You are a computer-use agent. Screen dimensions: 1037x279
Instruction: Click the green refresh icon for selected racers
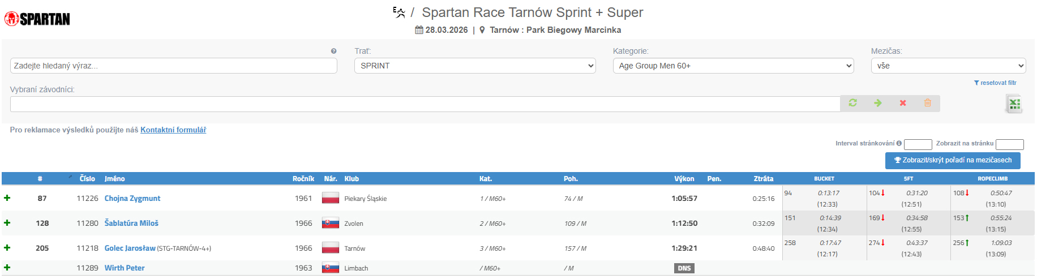tap(852, 103)
